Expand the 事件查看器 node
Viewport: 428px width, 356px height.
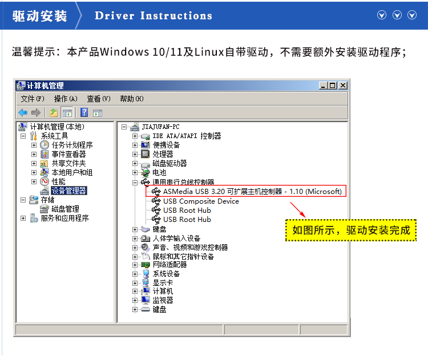34,155
